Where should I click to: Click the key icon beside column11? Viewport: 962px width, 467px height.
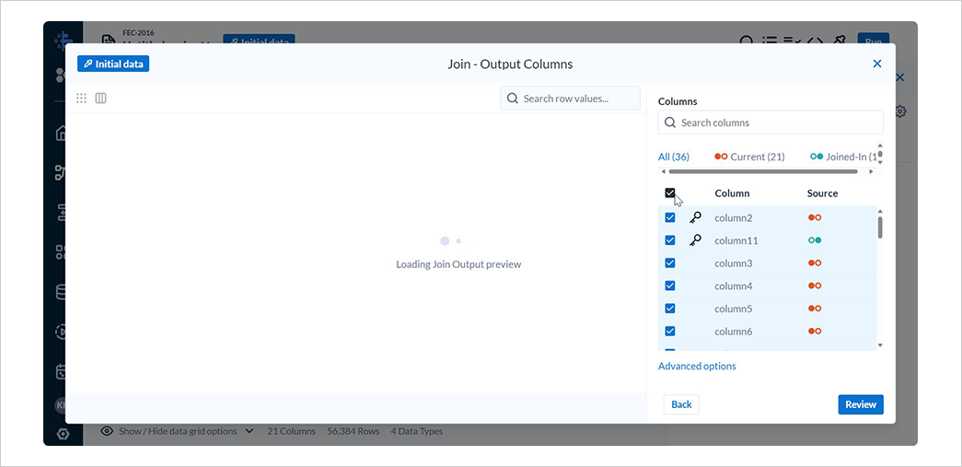696,240
